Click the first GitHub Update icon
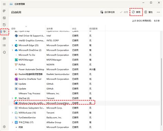This screenshot has height=131, width=163. click(x=16, y=84)
